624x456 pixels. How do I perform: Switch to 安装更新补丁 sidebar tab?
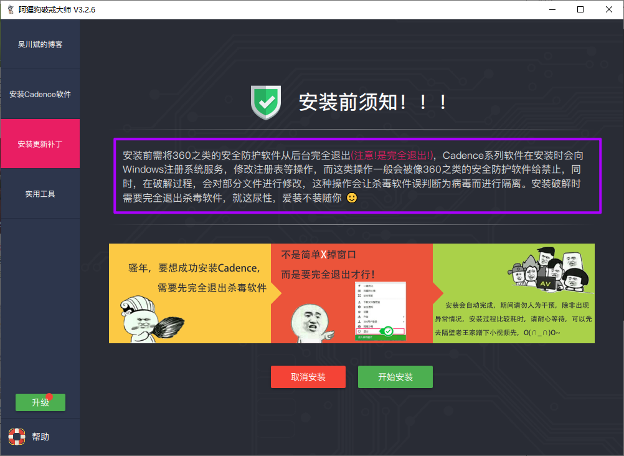[x=40, y=144]
